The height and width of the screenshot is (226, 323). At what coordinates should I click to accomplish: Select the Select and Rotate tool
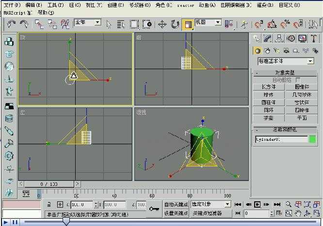tap(175, 25)
